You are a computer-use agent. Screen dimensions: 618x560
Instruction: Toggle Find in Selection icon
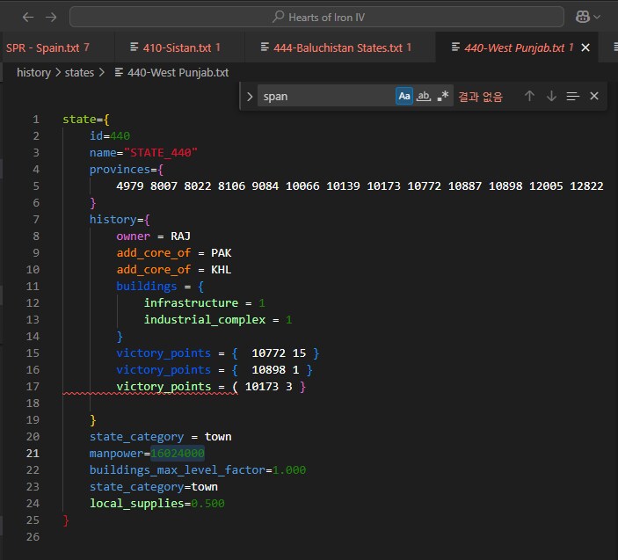572,96
